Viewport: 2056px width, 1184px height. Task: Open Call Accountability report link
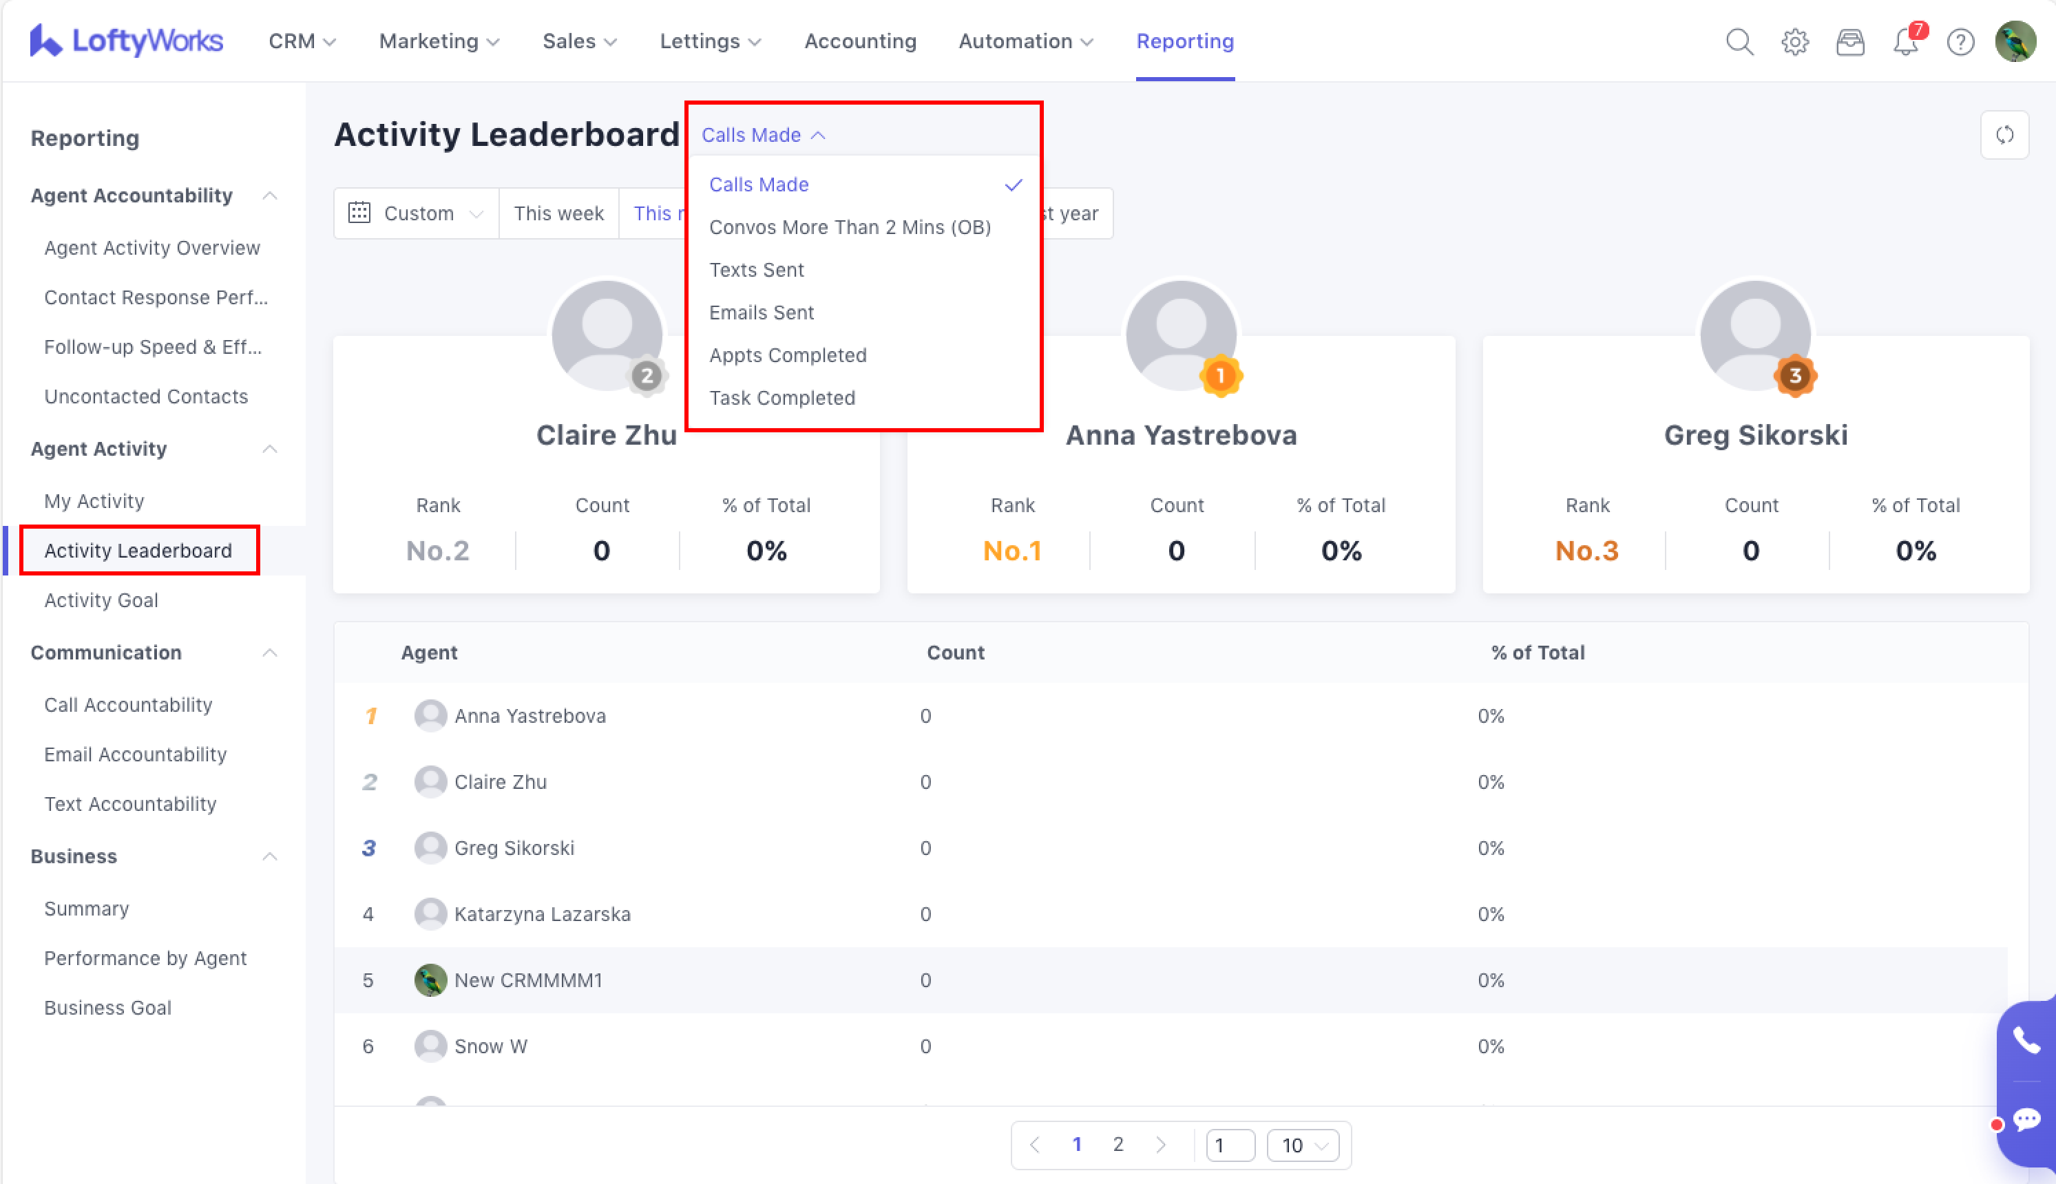[x=127, y=704]
